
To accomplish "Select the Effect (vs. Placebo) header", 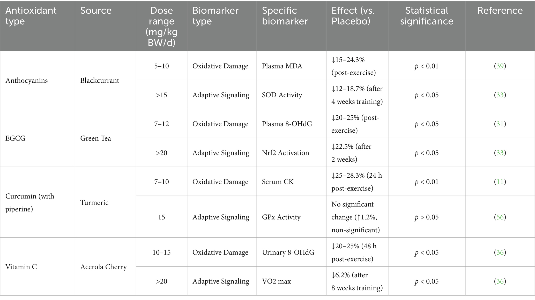I will point(353,16).
